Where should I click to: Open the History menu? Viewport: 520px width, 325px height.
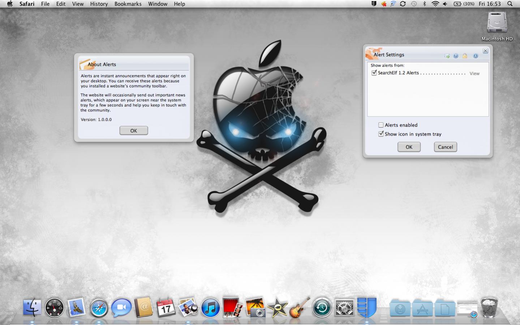pyautogui.click(x=99, y=4)
